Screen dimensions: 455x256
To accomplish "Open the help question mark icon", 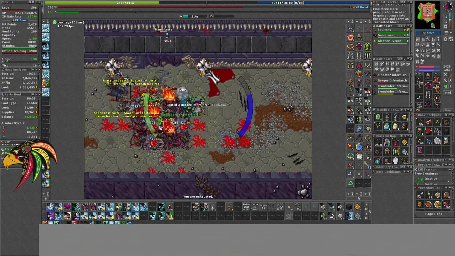I will 438,39.
